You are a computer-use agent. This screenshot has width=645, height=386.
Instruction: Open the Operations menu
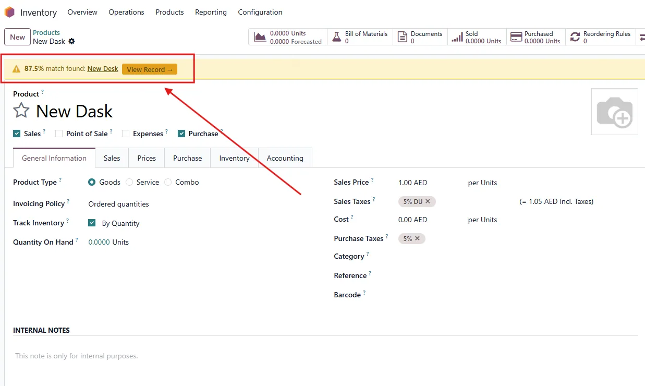(126, 12)
